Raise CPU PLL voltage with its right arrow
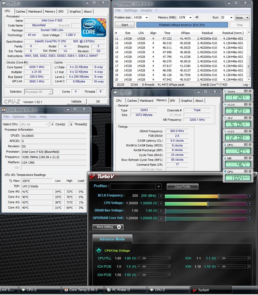This screenshot has width=258, height=295. click(x=169, y=258)
